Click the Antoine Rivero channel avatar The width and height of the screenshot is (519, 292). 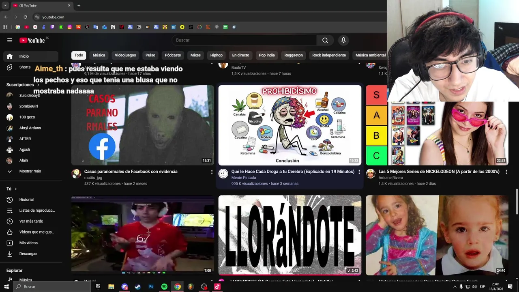370,174
